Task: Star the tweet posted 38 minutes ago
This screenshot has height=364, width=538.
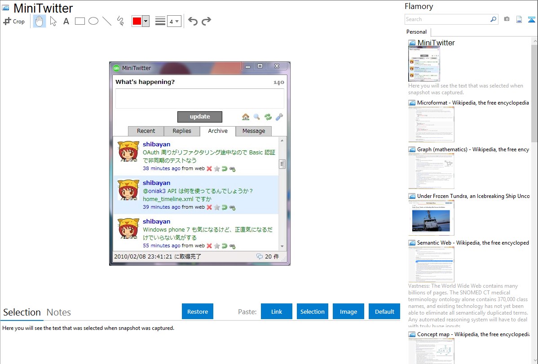Action: pyautogui.click(x=217, y=168)
